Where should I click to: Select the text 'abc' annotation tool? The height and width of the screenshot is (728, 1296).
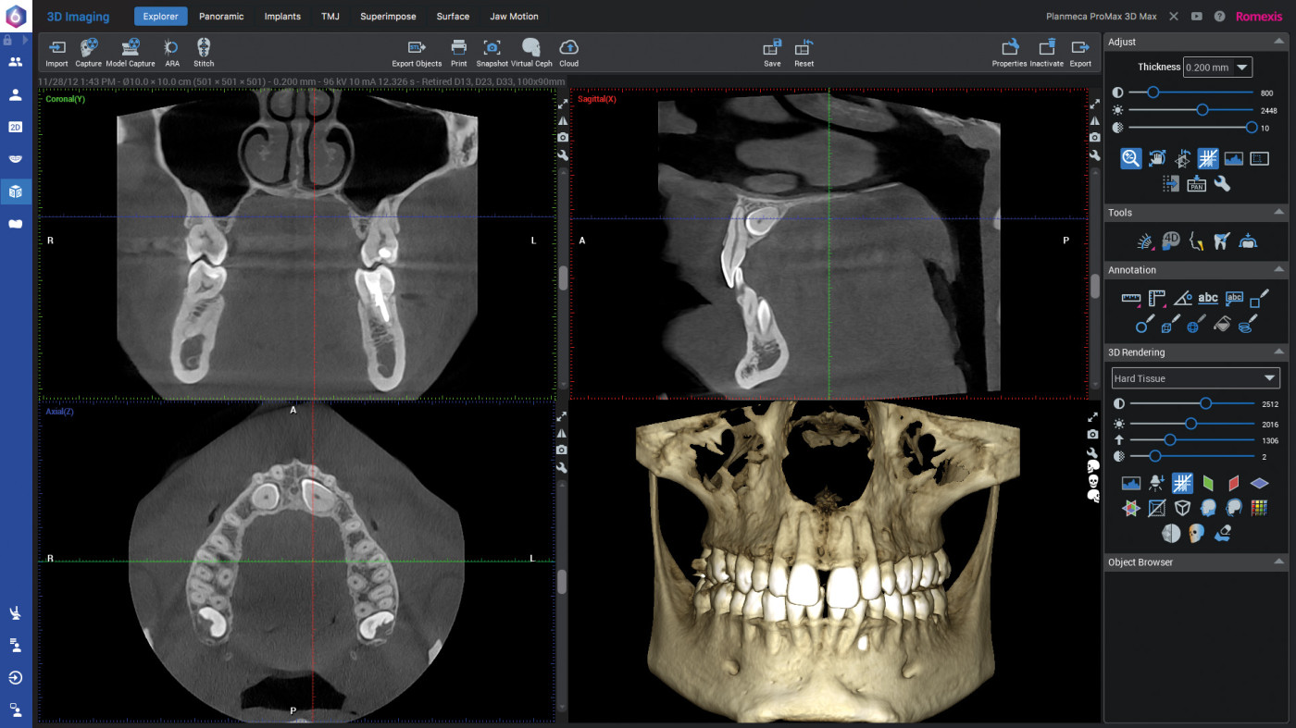tap(1208, 298)
